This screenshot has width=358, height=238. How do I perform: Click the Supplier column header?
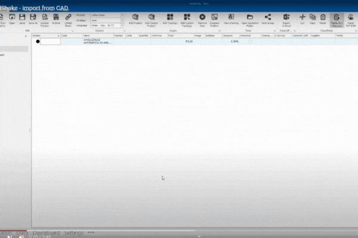[323, 36]
